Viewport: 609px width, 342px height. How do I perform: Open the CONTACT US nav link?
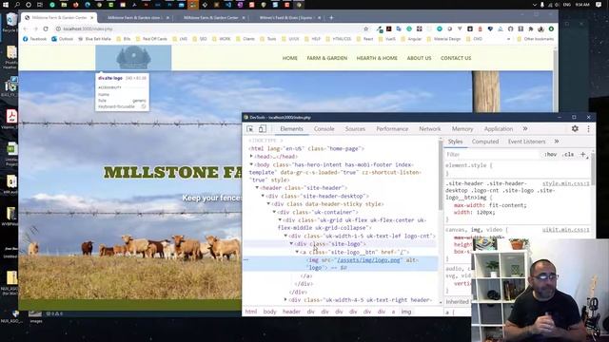456,58
